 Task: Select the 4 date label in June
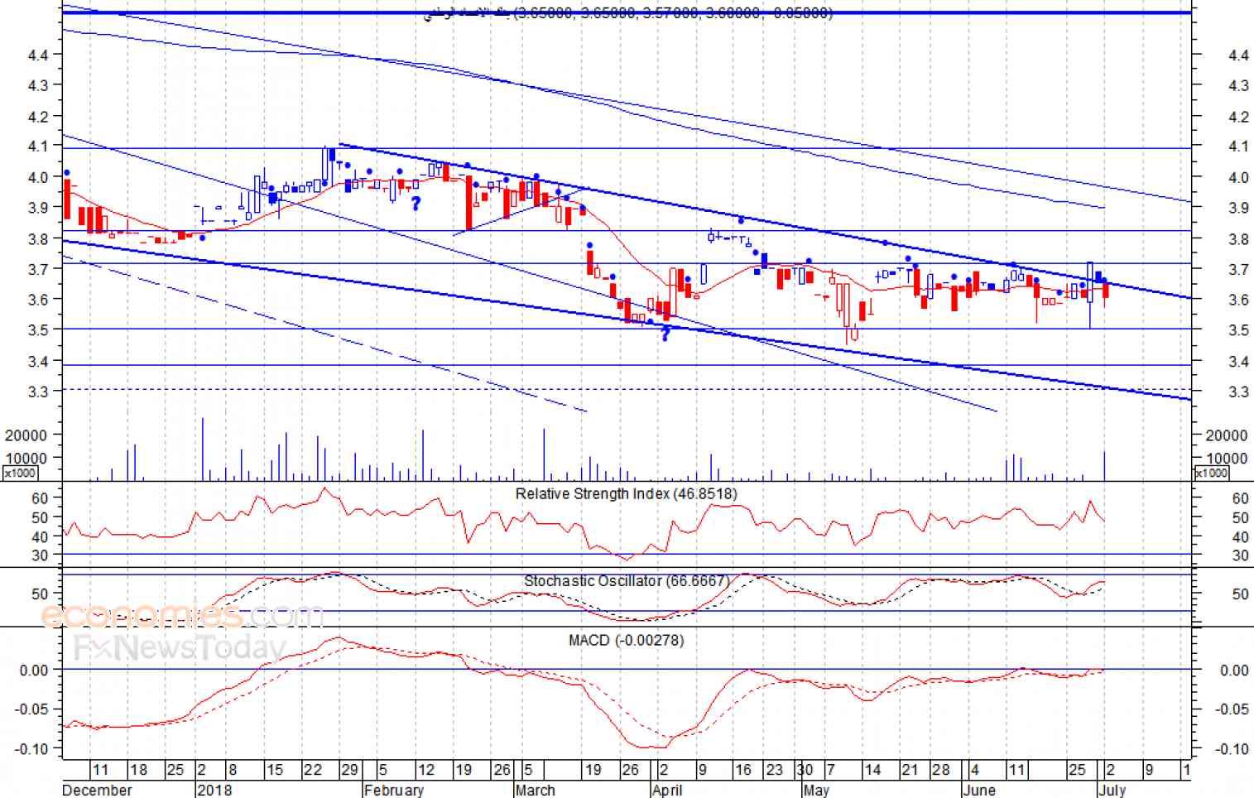coord(975,770)
